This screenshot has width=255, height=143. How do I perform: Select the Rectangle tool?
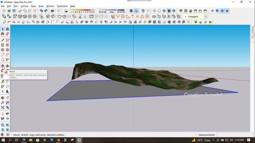[3, 45]
